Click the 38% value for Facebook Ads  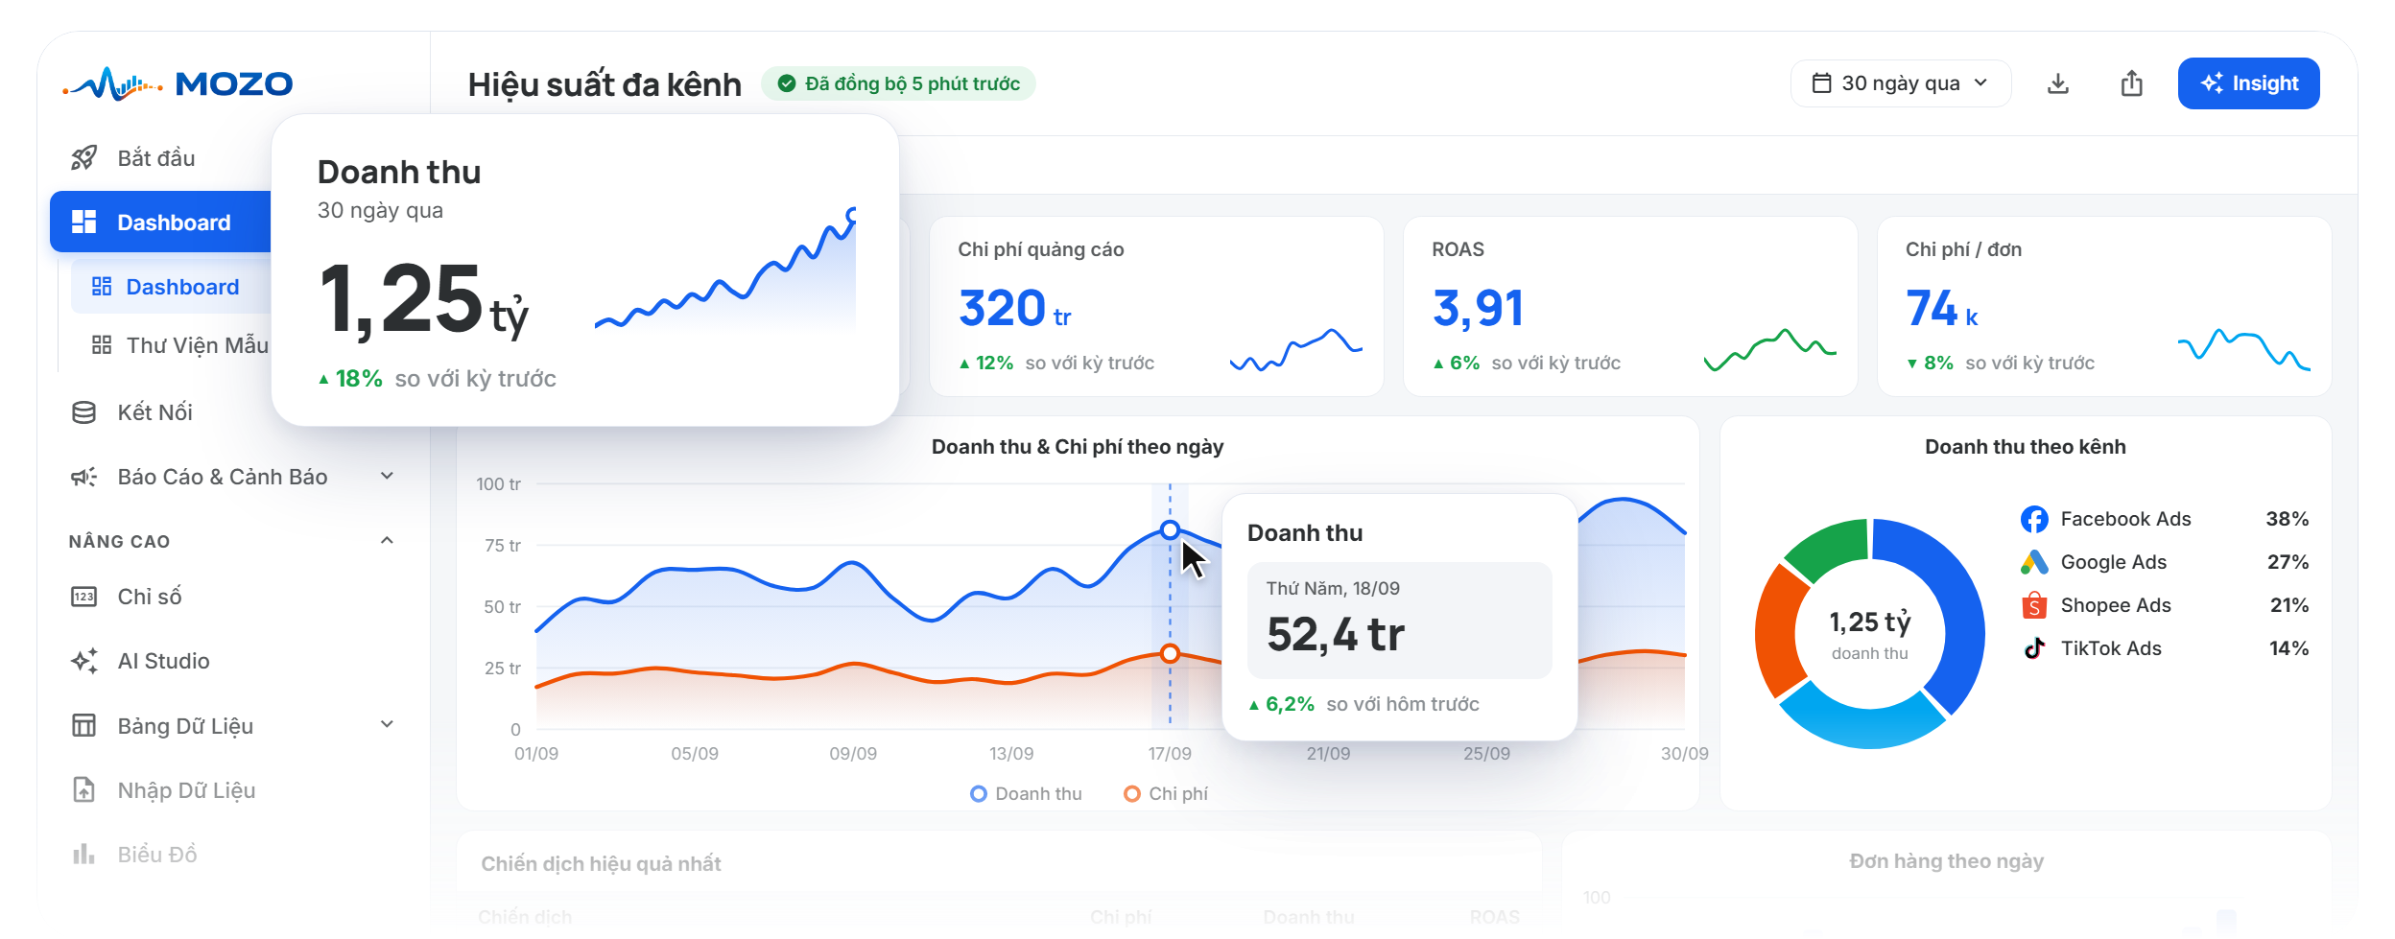pyautogui.click(x=2287, y=519)
